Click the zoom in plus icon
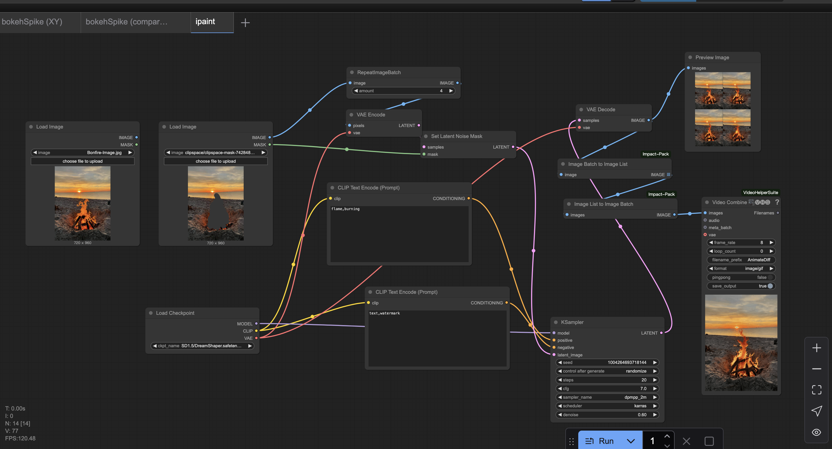Viewport: 832px width, 449px height. point(816,348)
